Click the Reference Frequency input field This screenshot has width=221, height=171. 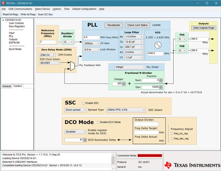(x=48, y=42)
